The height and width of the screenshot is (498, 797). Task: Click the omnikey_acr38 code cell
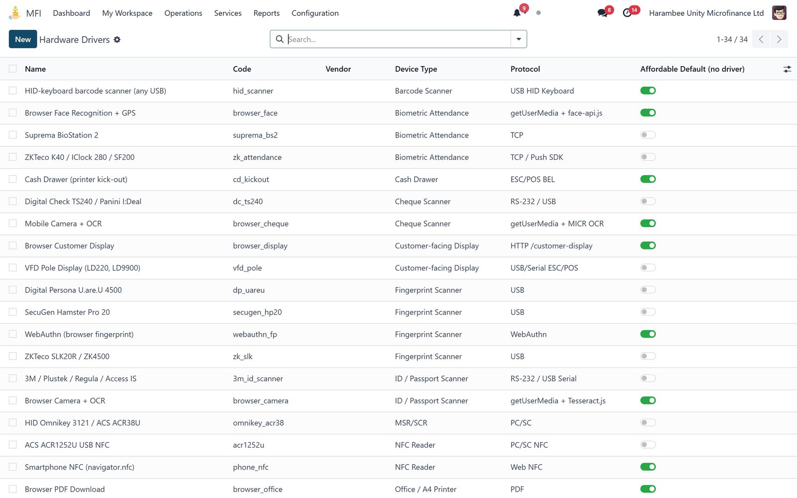[259, 423]
